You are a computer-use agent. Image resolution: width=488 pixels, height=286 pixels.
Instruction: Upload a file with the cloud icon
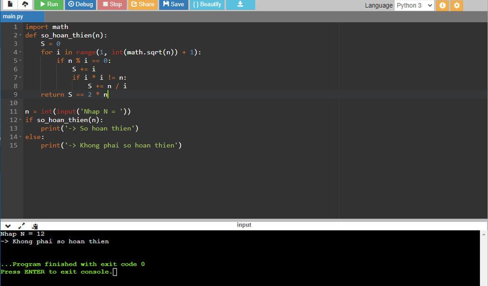(25, 4)
